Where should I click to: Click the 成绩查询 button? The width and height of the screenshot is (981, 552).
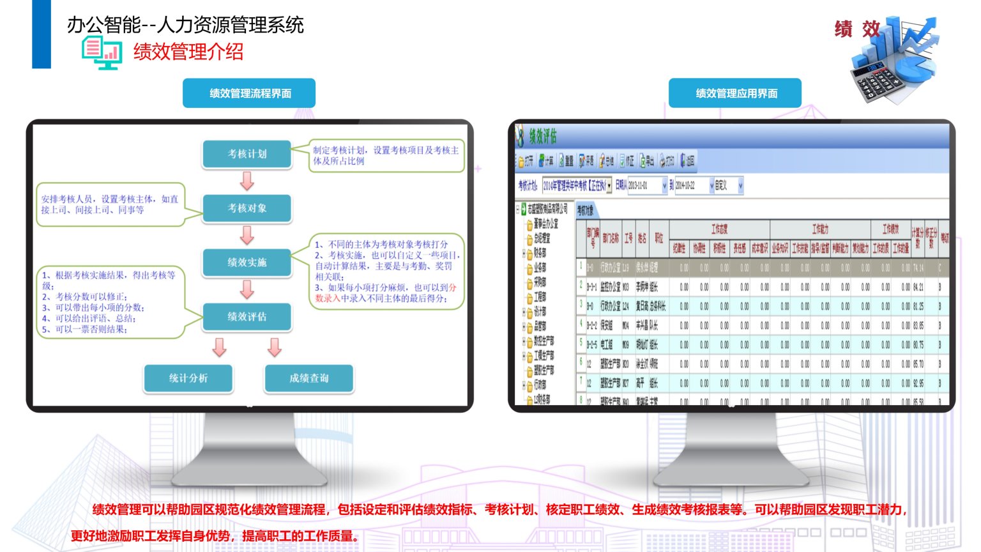308,378
